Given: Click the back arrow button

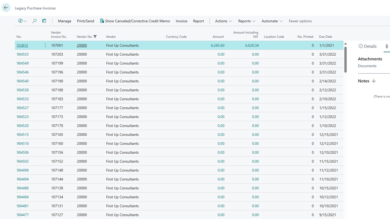Looking at the screenshot, I should [6, 8].
